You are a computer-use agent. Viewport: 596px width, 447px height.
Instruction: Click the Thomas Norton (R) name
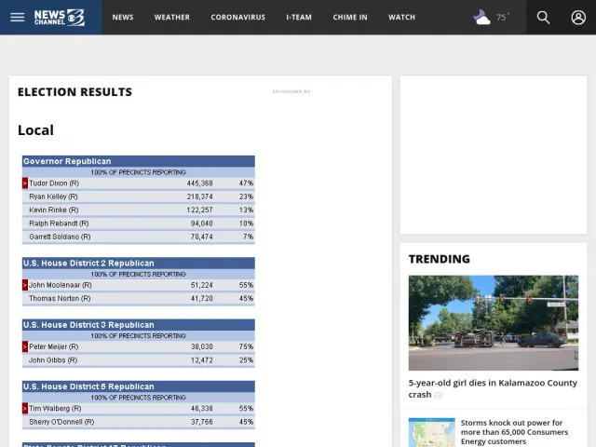60,298
